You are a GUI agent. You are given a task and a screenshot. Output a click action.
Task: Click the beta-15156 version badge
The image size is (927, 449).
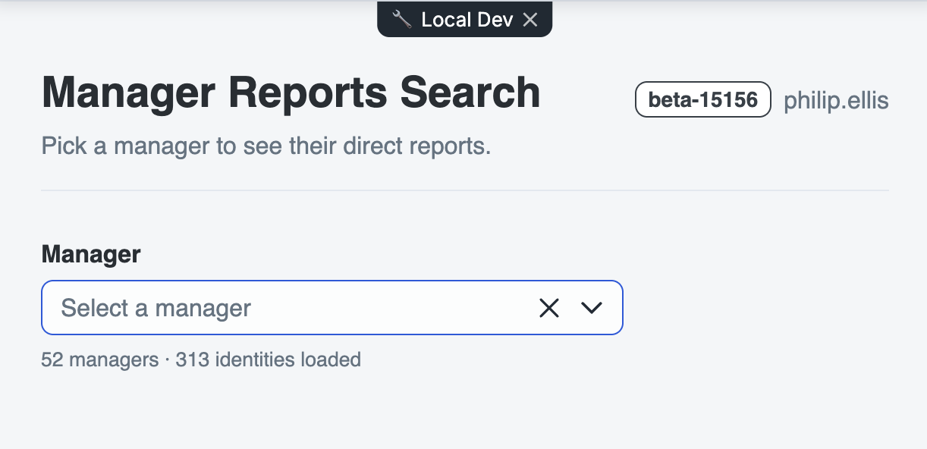(x=703, y=100)
